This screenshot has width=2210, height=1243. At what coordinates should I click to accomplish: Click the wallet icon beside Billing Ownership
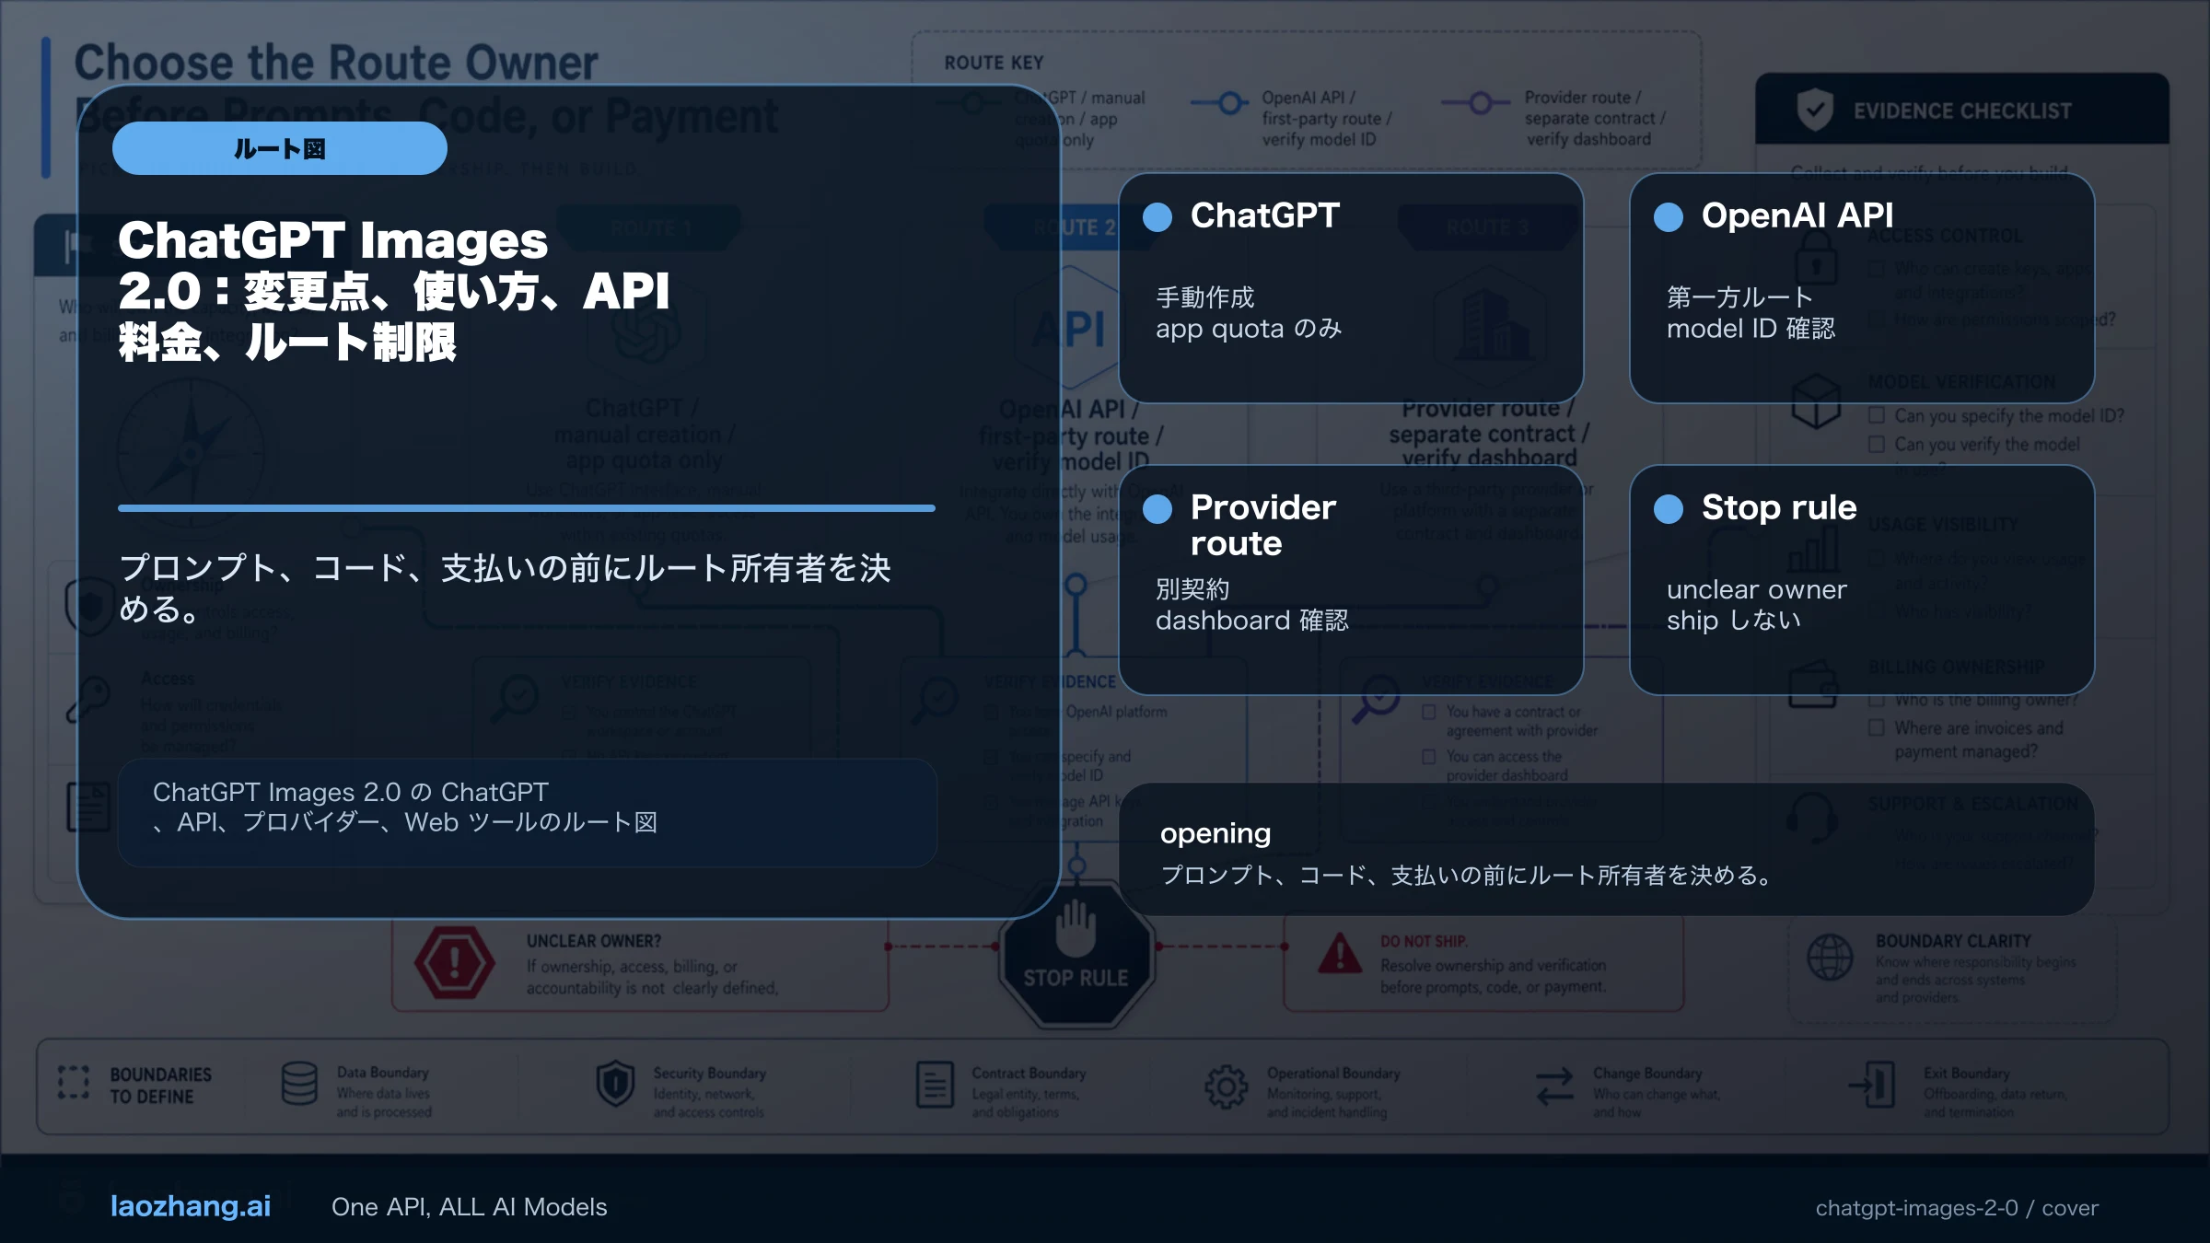[1813, 684]
